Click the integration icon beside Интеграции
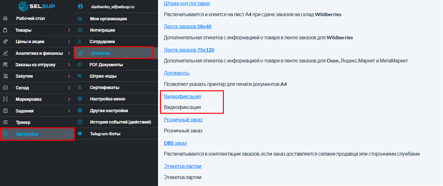This screenshot has height=186, width=443. click(80, 30)
